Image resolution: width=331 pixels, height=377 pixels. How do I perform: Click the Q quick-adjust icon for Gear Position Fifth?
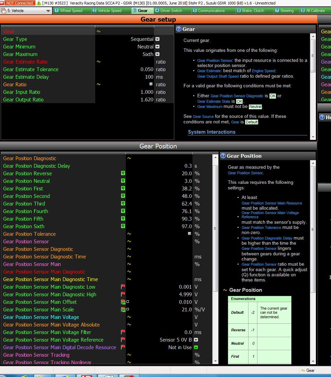tap(123, 219)
